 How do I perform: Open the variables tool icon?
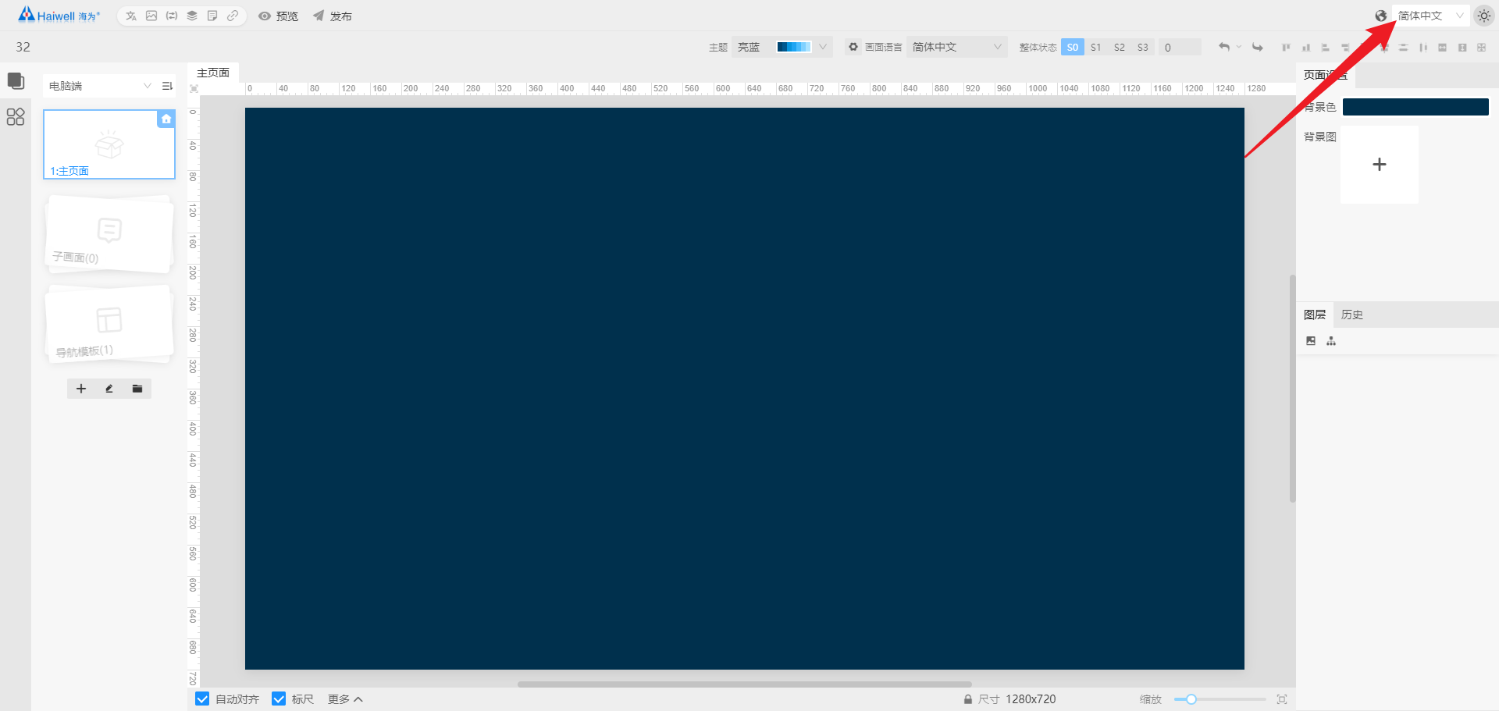[x=172, y=16]
